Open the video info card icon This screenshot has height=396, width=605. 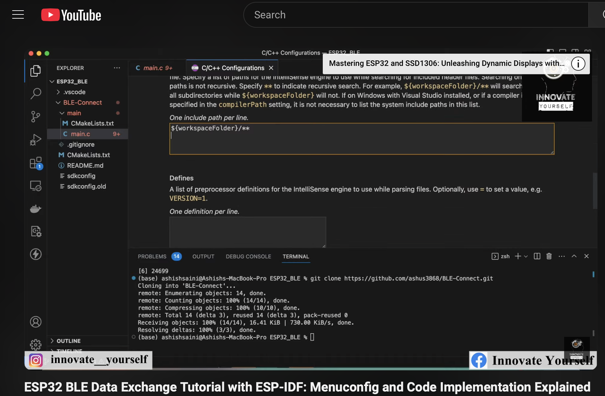(x=578, y=64)
